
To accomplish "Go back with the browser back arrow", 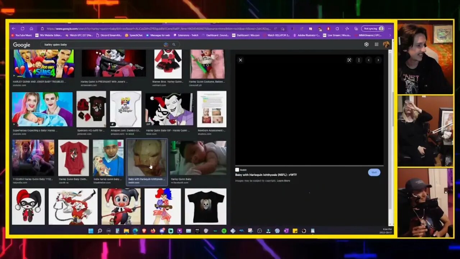I will pyautogui.click(x=14, y=29).
